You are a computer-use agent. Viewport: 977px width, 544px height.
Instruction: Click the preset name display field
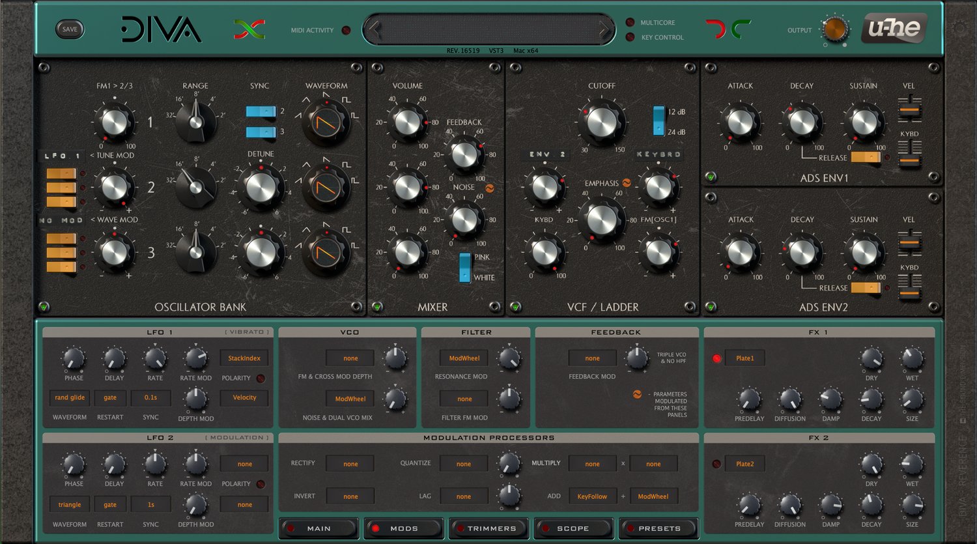click(x=488, y=29)
